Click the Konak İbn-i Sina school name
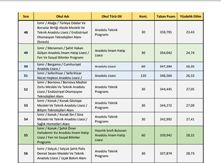221x163 pixels. (x=62, y=119)
